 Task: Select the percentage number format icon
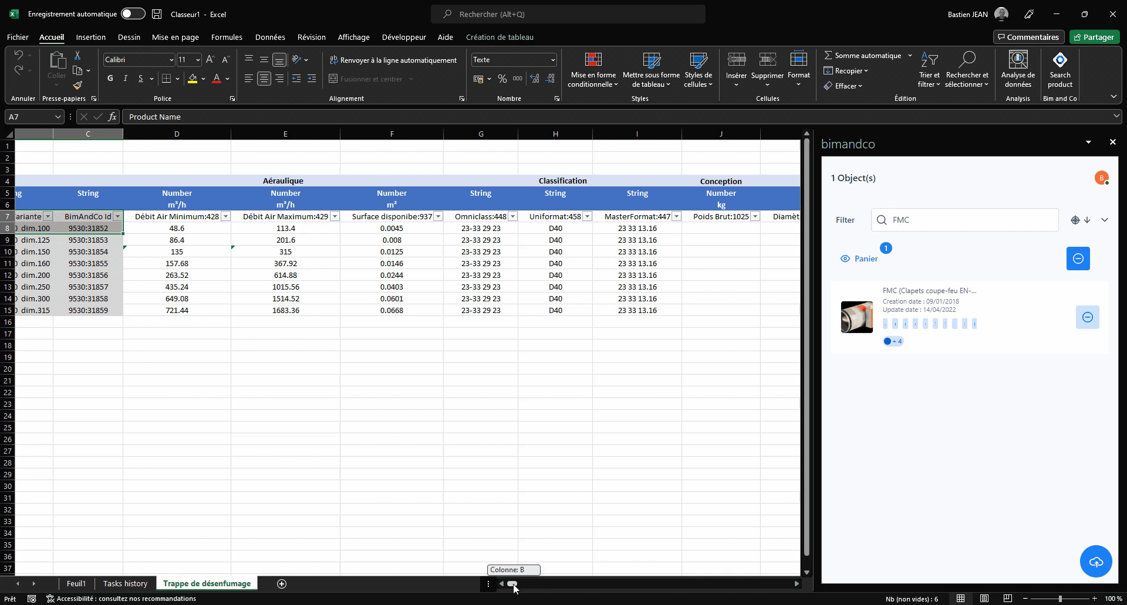click(x=501, y=78)
